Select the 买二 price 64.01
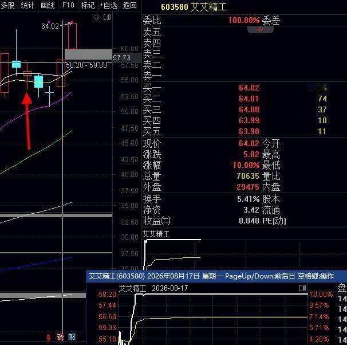347x345 pixels. click(x=249, y=99)
